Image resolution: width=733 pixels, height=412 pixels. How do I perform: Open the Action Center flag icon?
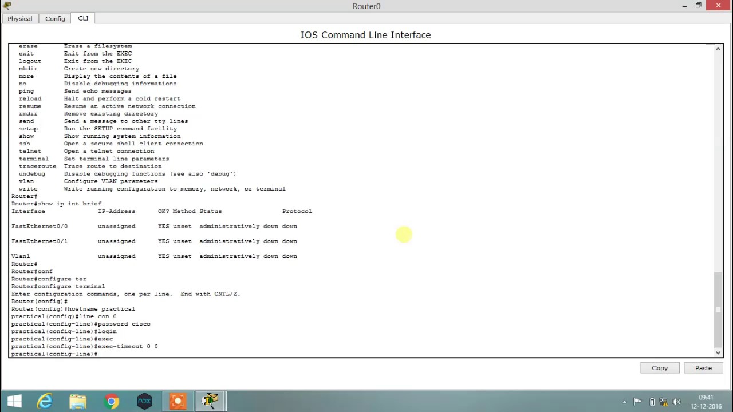click(x=638, y=402)
